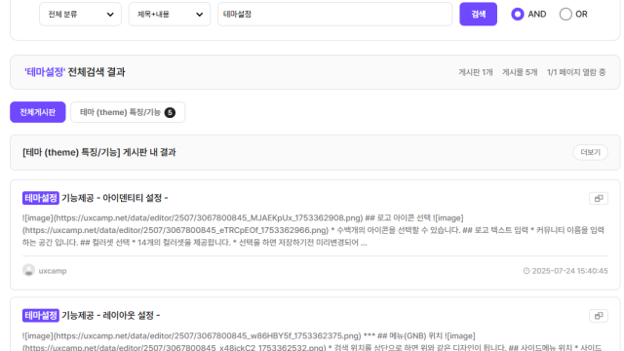
Task: Click the excerpt text of the 아이덴티티 설정 post
Action: 314,230
